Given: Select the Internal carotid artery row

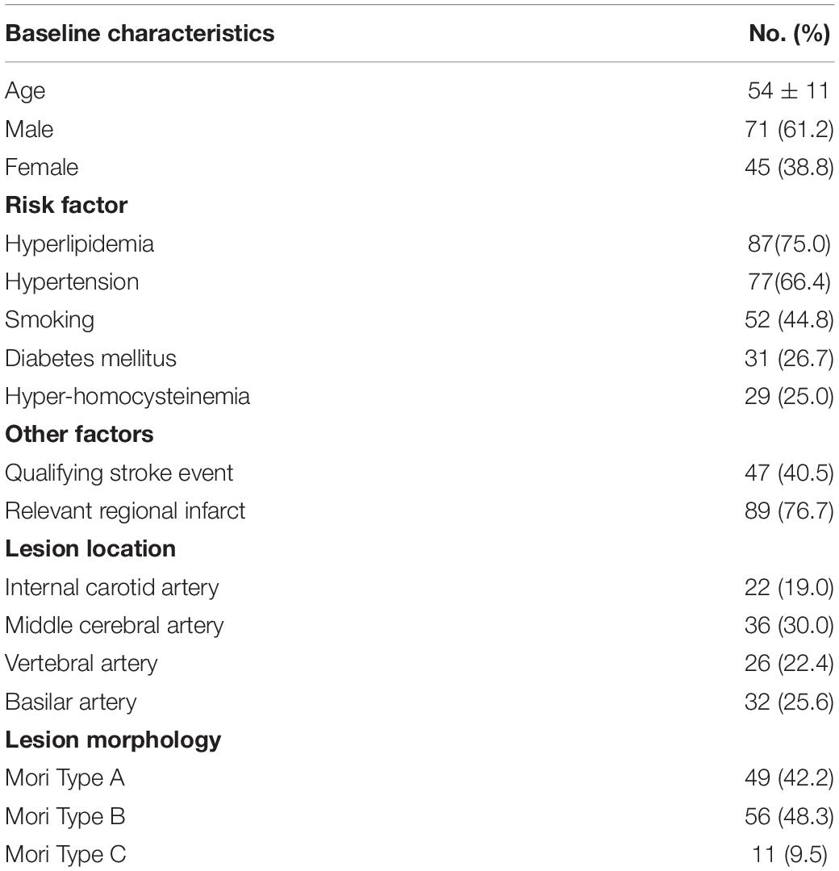Looking at the screenshot, I should click(x=419, y=588).
